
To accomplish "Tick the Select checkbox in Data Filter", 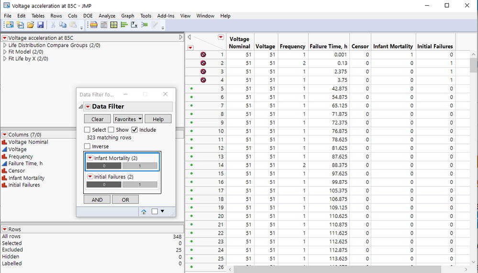I will [88, 130].
